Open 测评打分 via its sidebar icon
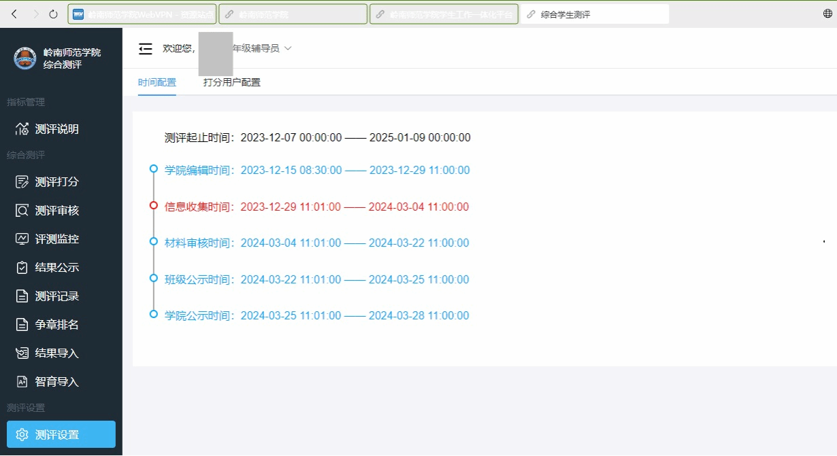 pos(22,182)
